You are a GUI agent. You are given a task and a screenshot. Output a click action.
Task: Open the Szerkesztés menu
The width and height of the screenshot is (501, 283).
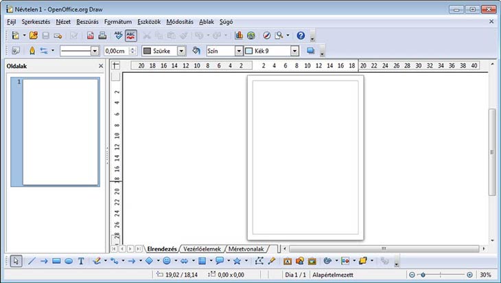[x=36, y=22]
